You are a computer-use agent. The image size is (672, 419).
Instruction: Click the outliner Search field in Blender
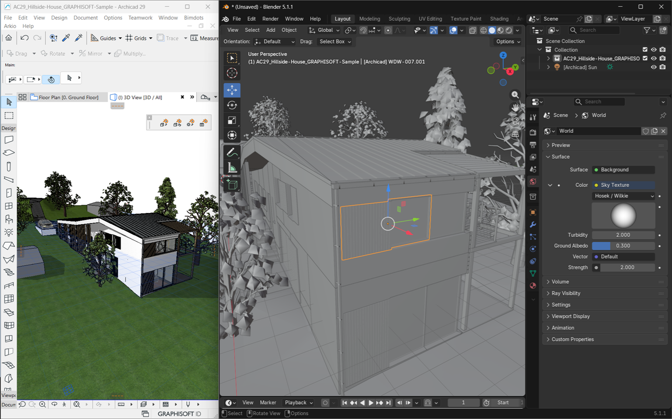click(x=594, y=30)
